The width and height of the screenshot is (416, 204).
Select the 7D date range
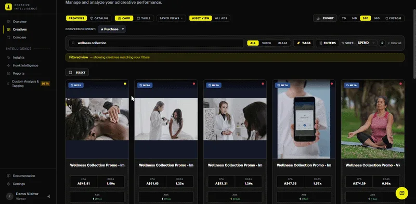(x=344, y=18)
